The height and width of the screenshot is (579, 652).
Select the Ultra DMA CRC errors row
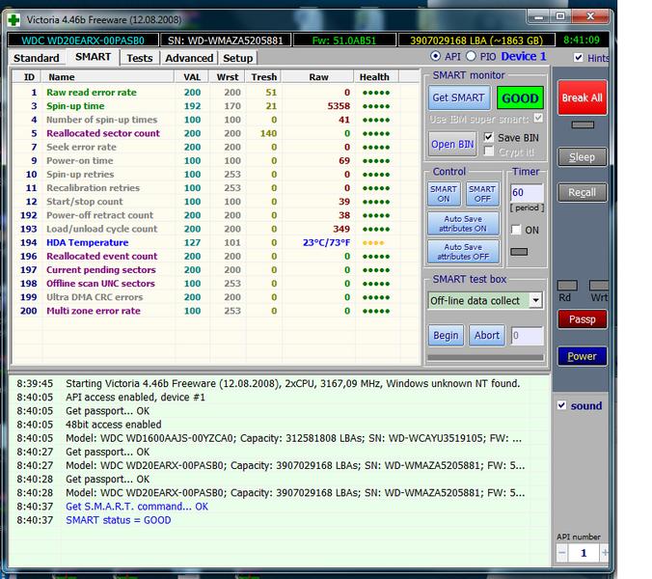[x=215, y=297]
